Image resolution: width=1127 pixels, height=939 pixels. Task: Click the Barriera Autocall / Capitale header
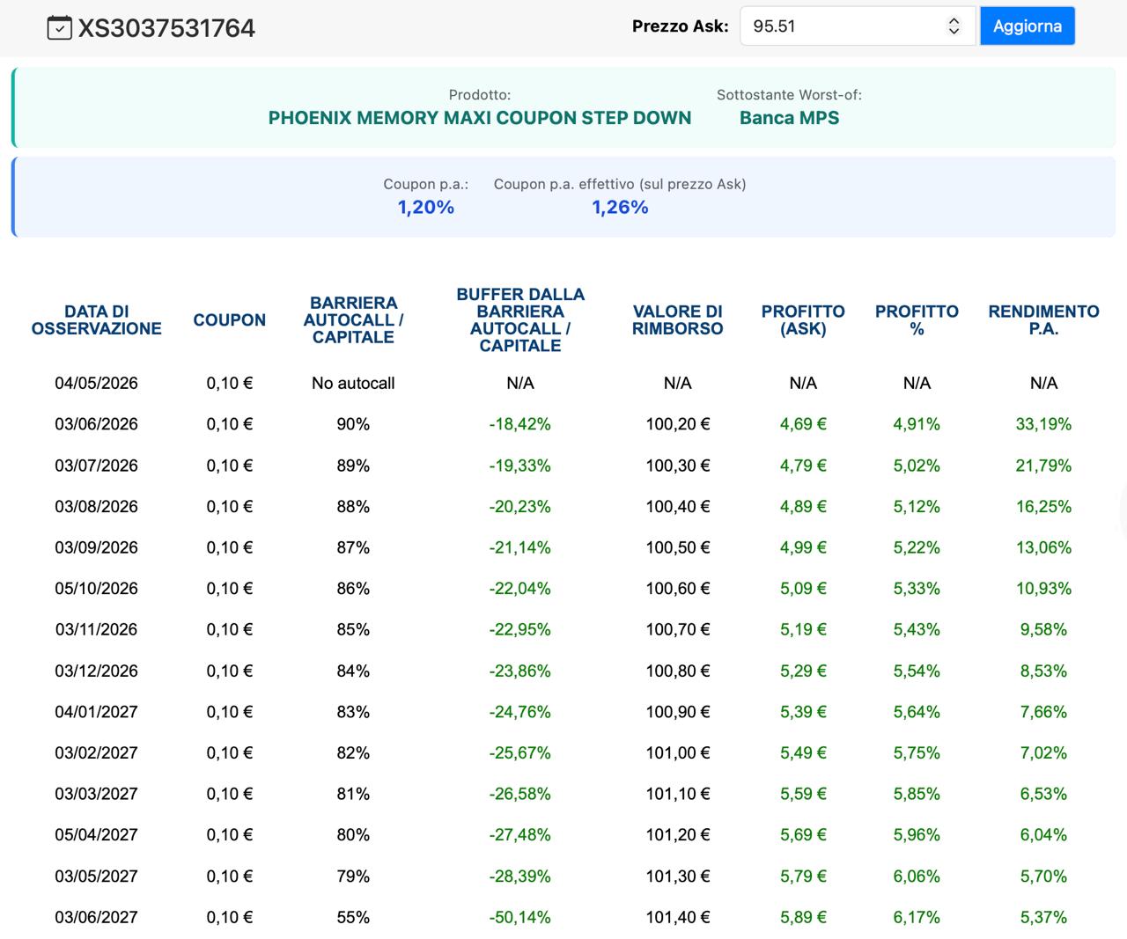tap(353, 320)
